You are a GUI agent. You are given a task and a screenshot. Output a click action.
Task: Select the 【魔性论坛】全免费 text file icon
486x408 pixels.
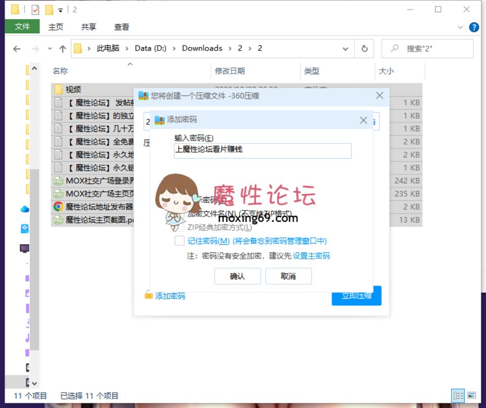pos(58,142)
